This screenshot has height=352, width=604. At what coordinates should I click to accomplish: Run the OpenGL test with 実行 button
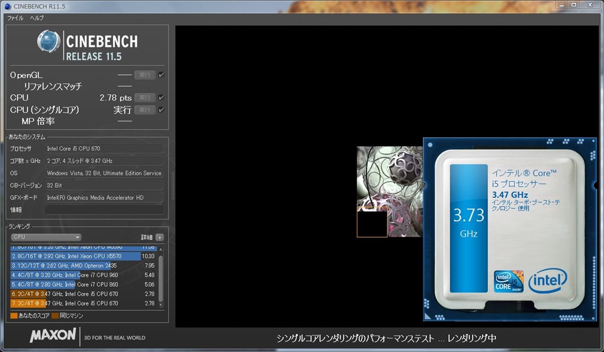click(x=145, y=75)
